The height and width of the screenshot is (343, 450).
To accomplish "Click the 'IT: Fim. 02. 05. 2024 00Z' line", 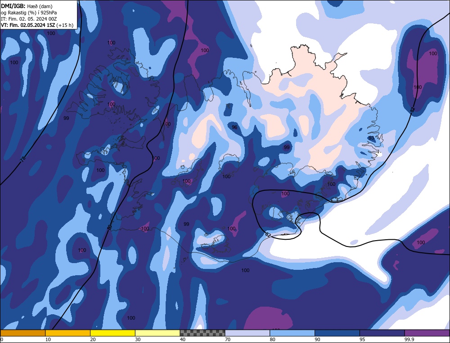I will 29,19.
